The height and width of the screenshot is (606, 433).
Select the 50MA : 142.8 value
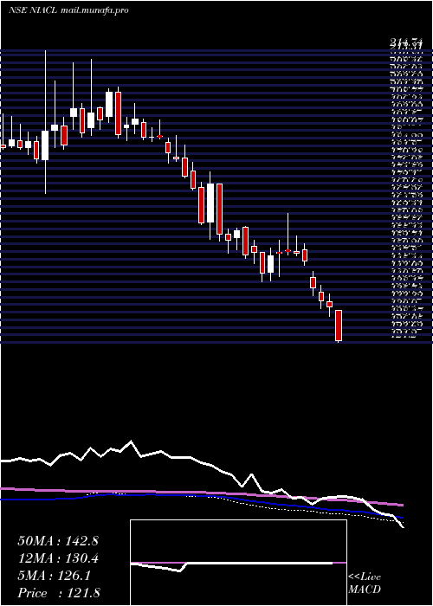(58, 541)
